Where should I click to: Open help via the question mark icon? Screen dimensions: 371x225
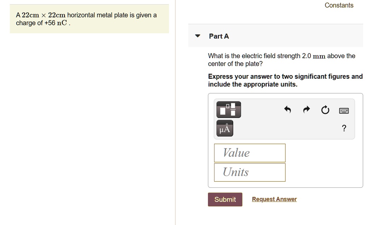(343, 128)
